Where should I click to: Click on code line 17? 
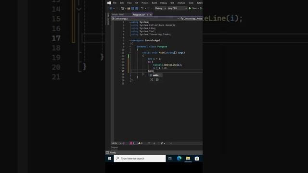(x=167, y=71)
